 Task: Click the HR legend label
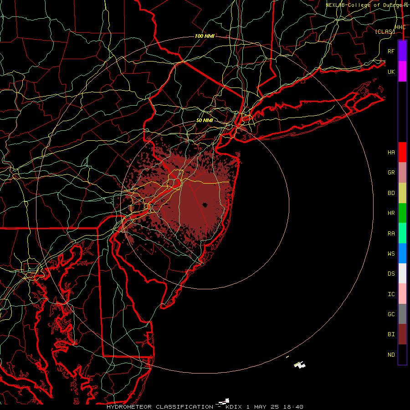(x=391, y=213)
